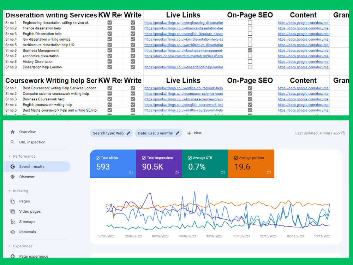This screenshot has width=353, height=265.
Task: Toggle the Average CTR checkbox
Action: pos(190,158)
